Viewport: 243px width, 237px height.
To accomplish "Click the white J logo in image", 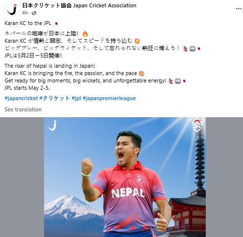I will (52, 126).
